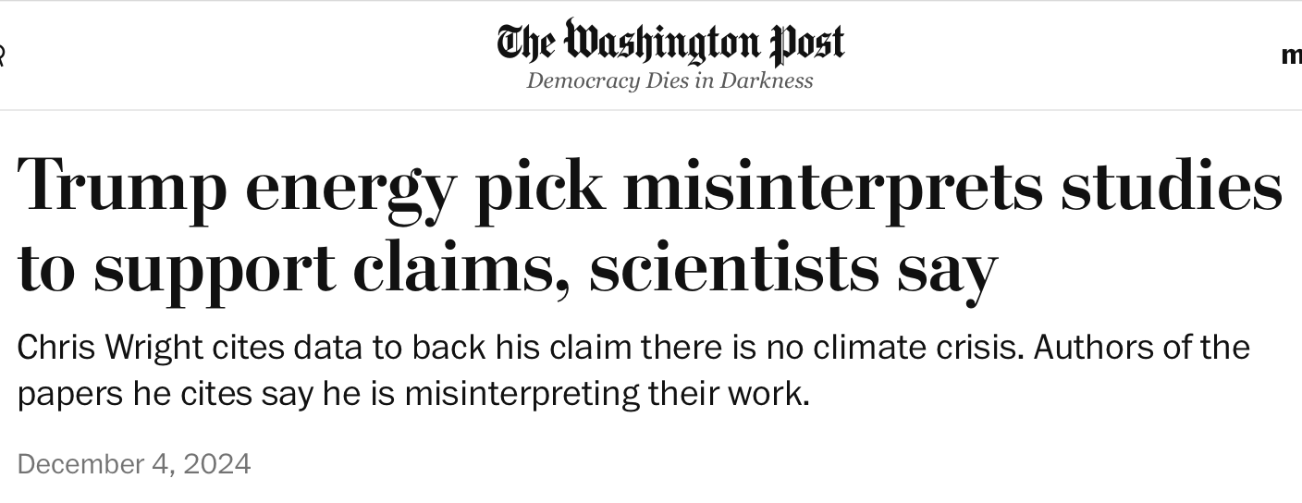Select the 'Democracy Dies in Darkness' tagline

click(669, 80)
